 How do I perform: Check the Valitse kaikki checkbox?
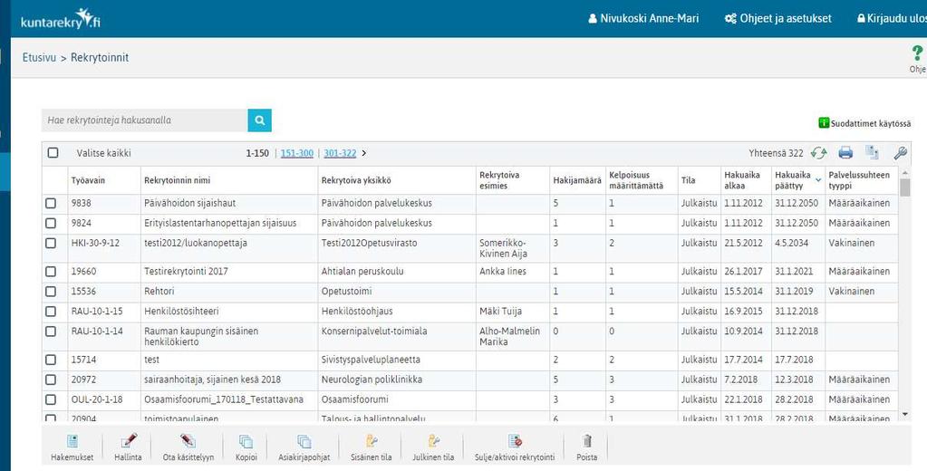click(x=53, y=153)
